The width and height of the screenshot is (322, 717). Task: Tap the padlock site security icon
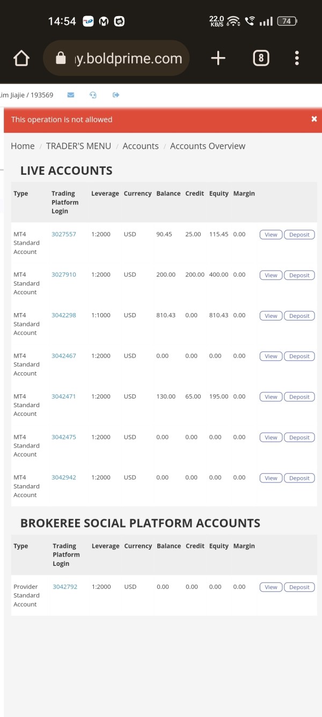(61, 58)
